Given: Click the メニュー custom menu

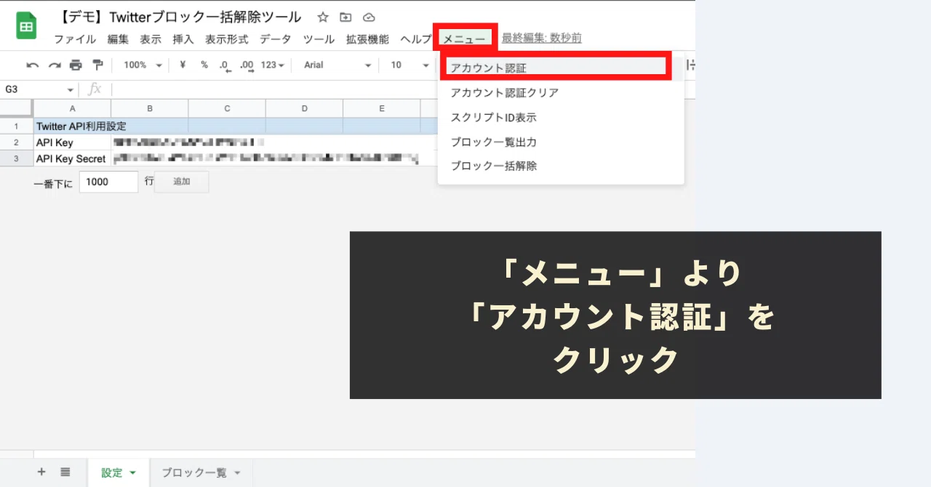Looking at the screenshot, I should [x=464, y=39].
